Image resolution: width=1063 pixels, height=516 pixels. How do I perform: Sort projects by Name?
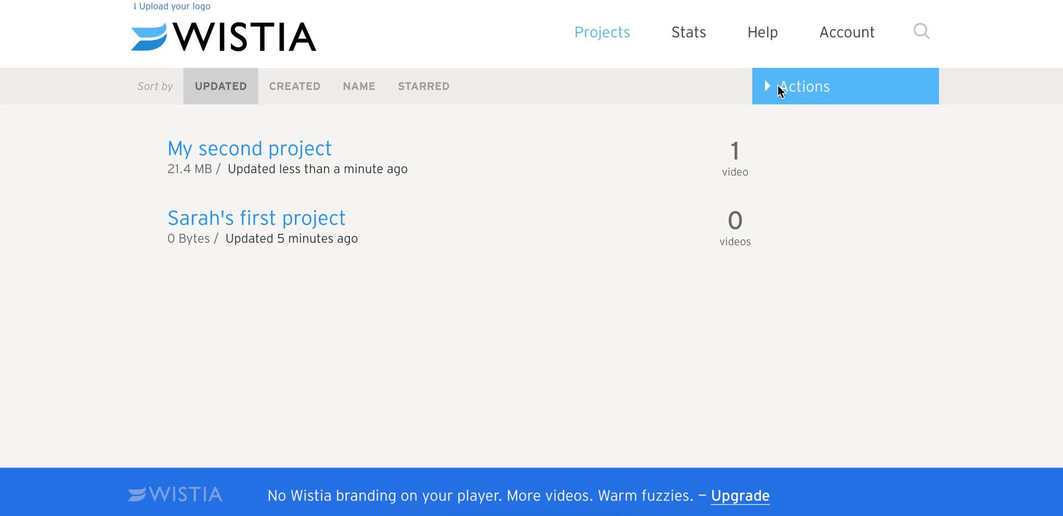[x=359, y=86]
